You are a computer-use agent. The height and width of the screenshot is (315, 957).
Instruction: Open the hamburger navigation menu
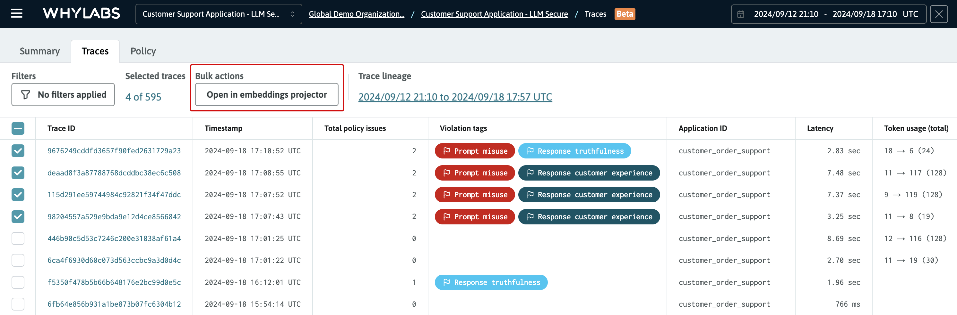[17, 14]
